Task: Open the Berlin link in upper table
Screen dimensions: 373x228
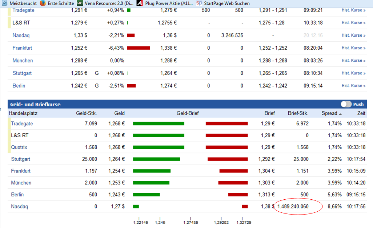Action: (x=19, y=86)
